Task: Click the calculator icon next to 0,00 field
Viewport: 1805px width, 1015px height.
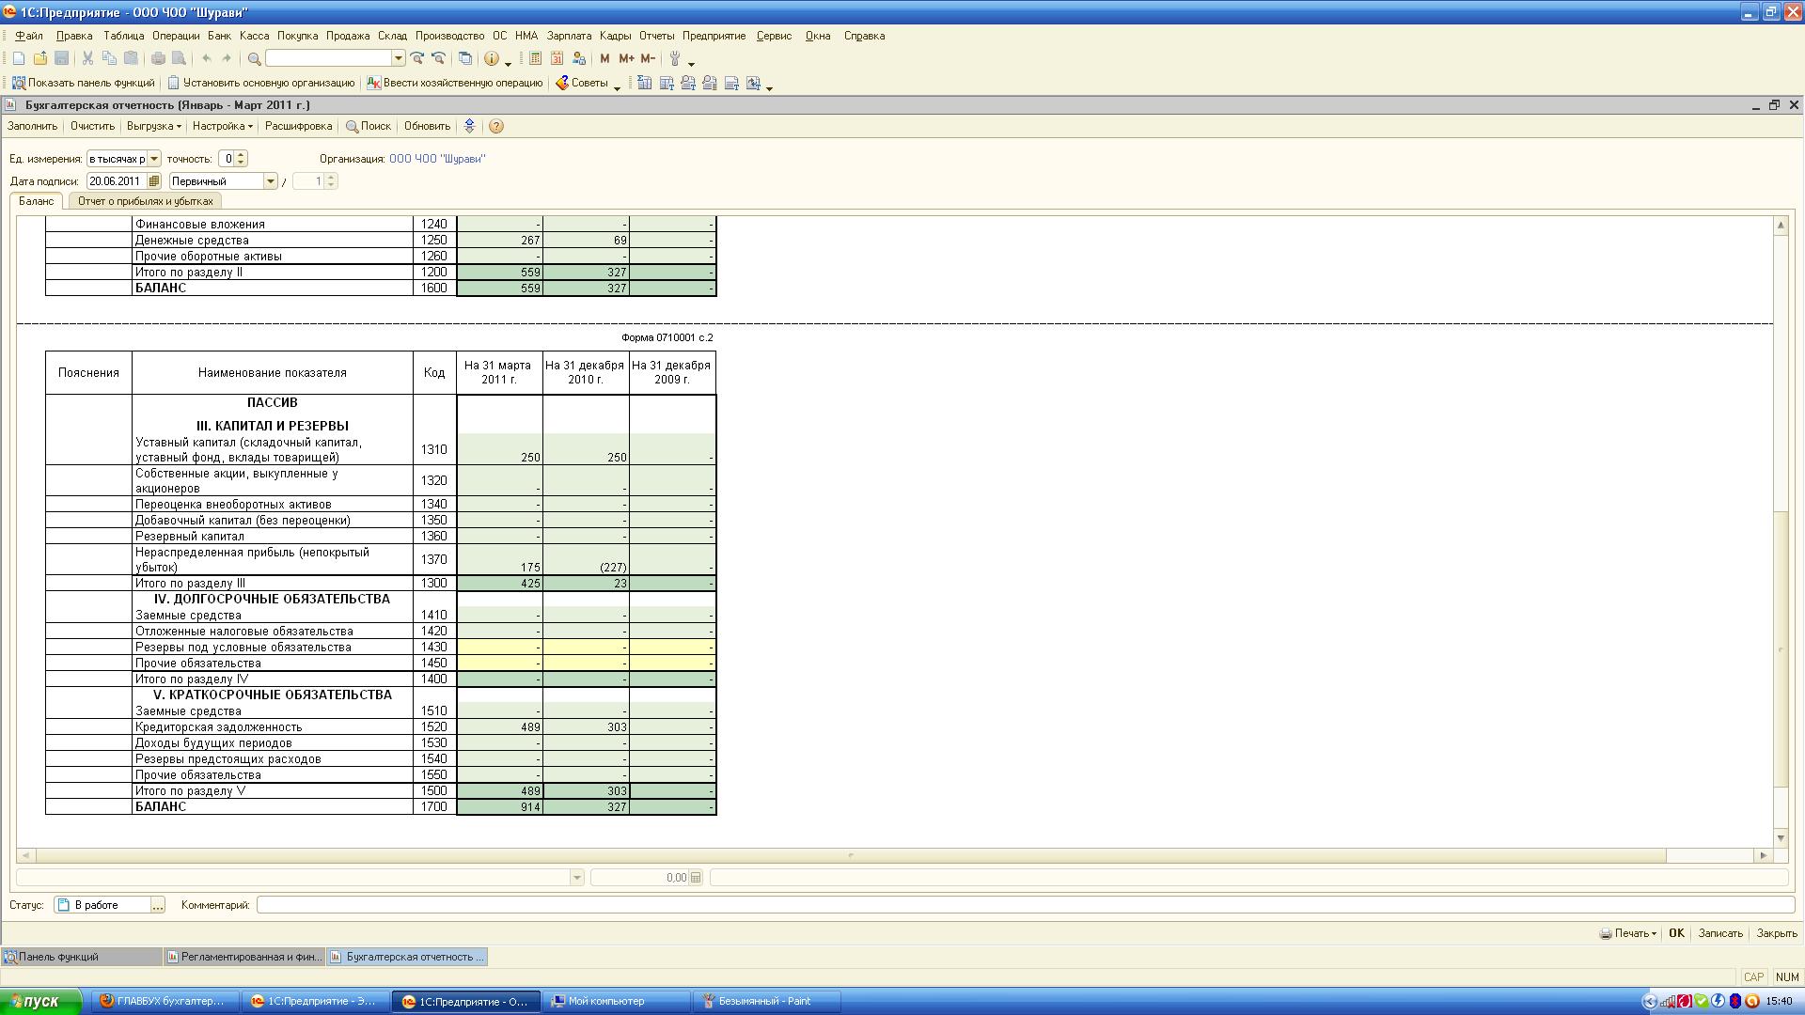Action: (696, 878)
